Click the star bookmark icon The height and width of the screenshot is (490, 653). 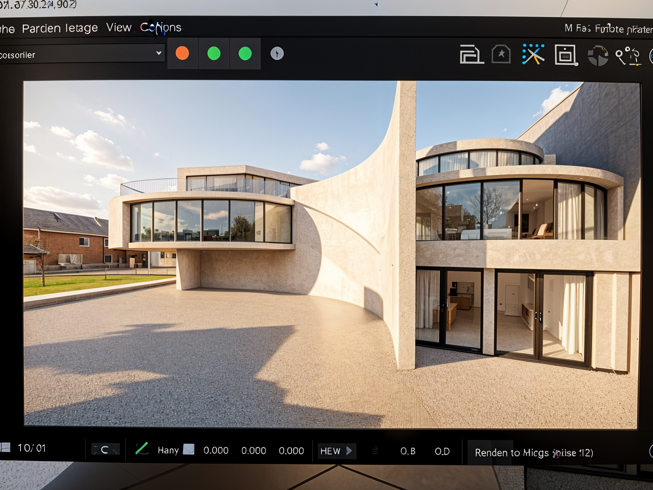pos(501,54)
